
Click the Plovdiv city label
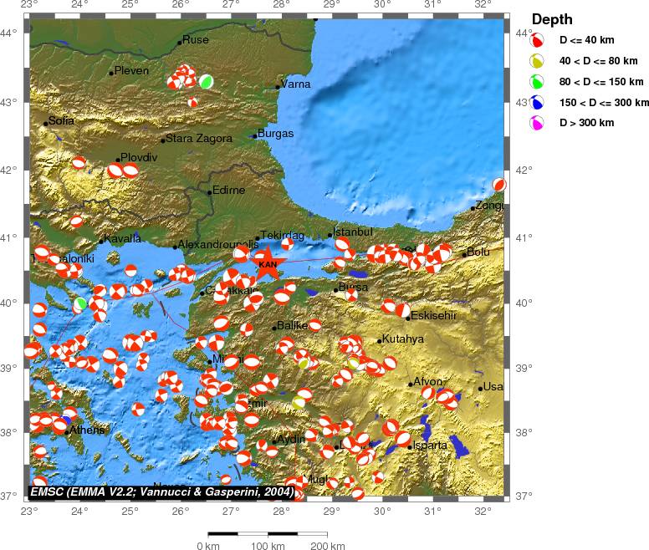[139, 157]
